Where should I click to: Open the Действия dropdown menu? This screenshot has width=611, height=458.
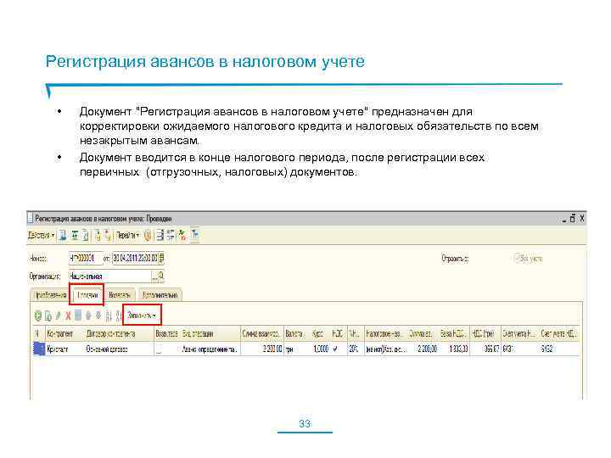point(41,235)
